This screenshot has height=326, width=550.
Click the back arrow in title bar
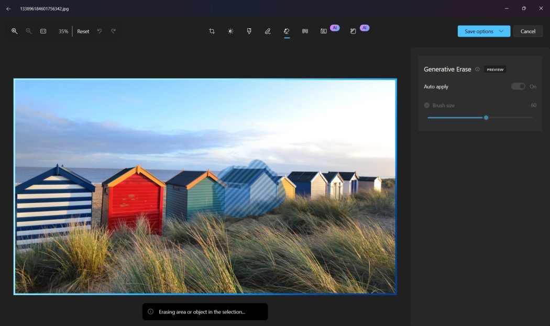pyautogui.click(x=8, y=8)
